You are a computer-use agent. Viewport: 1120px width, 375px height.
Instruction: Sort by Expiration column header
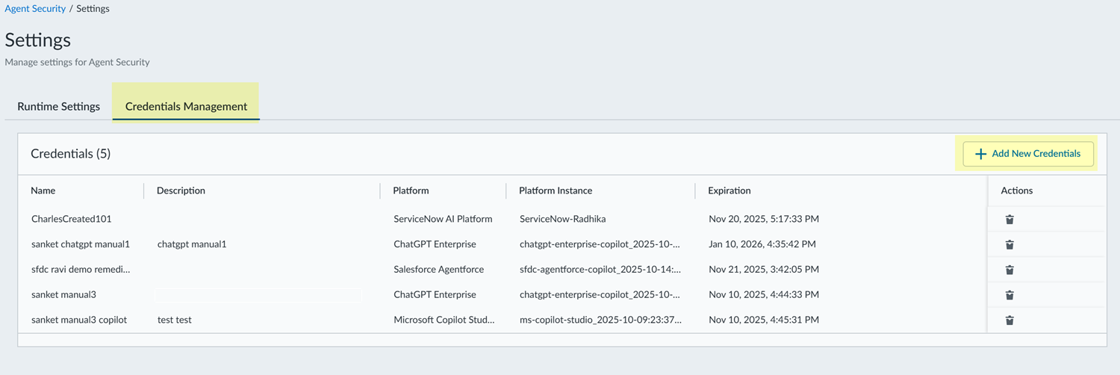pyautogui.click(x=729, y=190)
